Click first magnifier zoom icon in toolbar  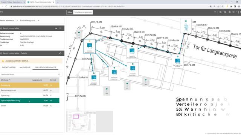click(220, 12)
